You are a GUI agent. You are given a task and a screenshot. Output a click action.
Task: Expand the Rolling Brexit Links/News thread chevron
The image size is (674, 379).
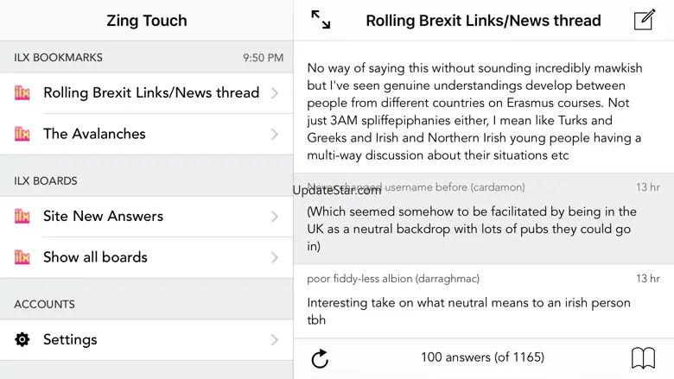[275, 92]
